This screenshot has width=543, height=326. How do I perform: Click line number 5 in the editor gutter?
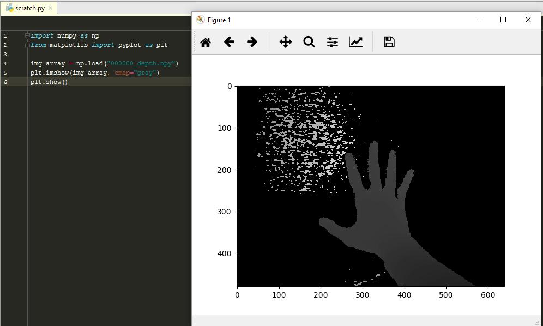click(x=5, y=73)
